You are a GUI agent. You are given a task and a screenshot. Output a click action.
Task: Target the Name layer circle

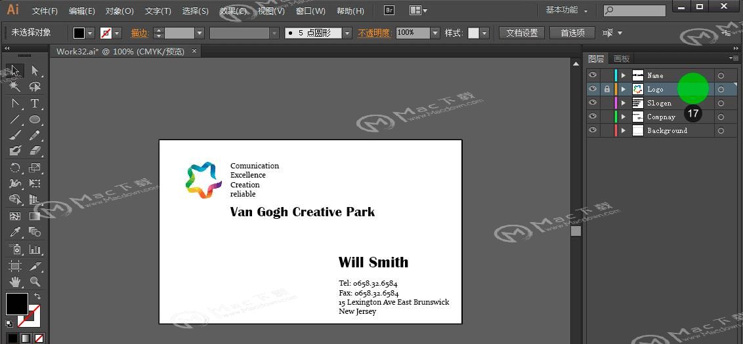click(721, 75)
